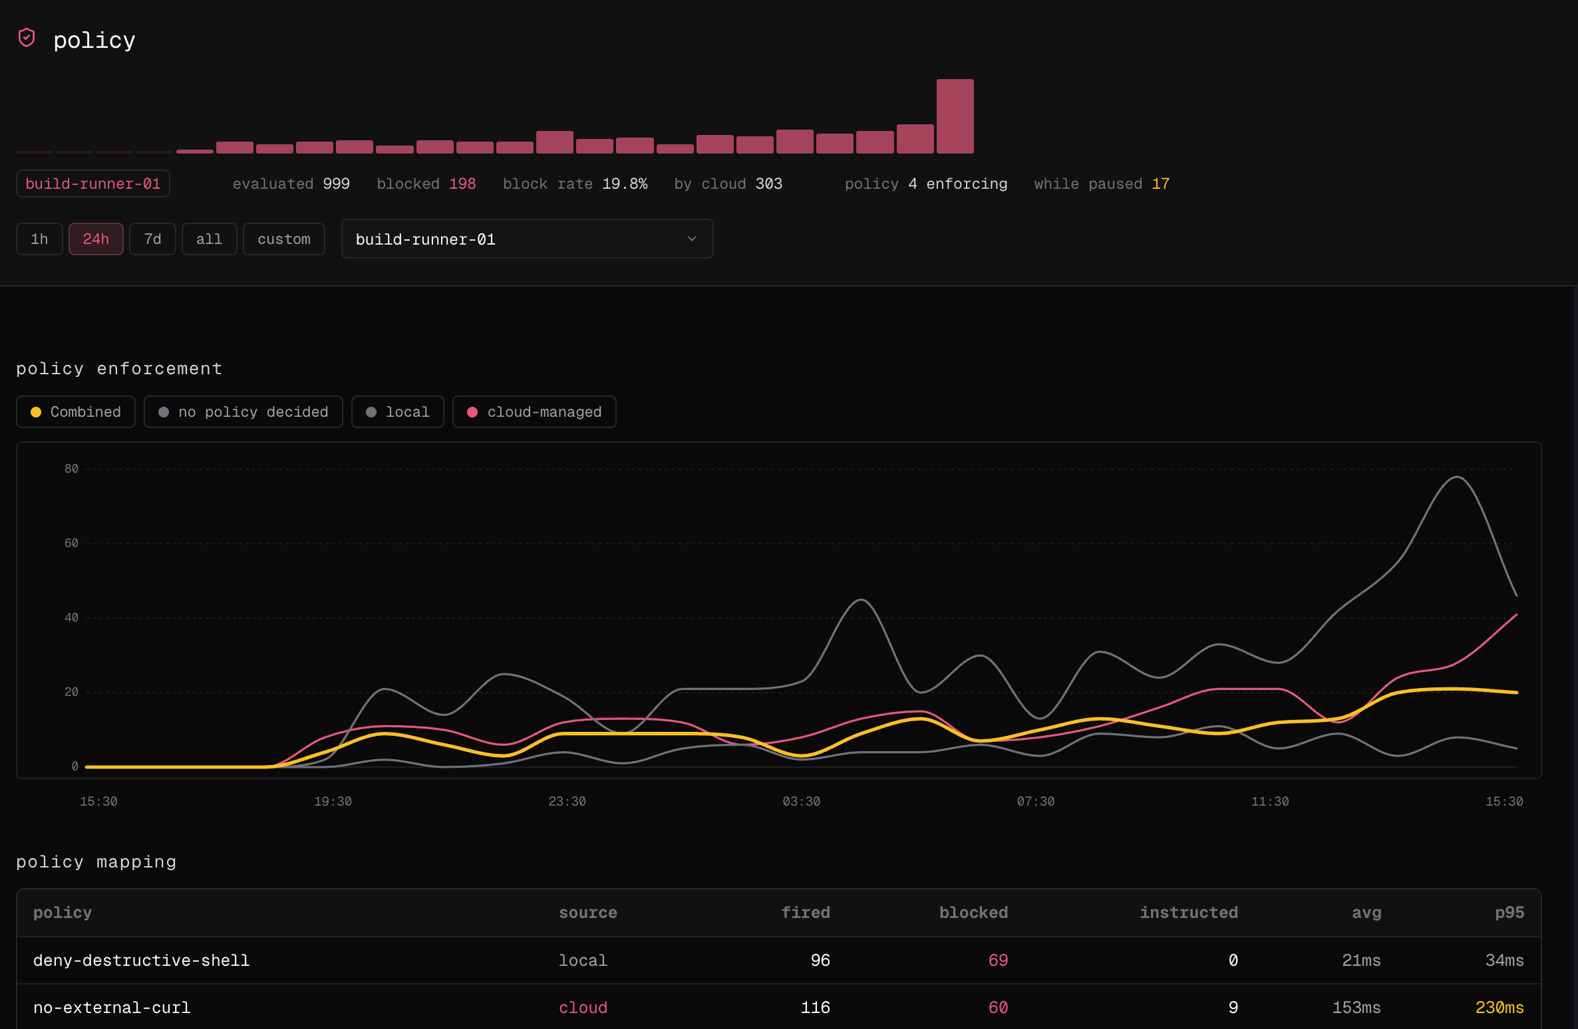Image resolution: width=1578 pixels, height=1029 pixels.
Task: Click the 34ms p95 value
Action: pyautogui.click(x=1505, y=961)
